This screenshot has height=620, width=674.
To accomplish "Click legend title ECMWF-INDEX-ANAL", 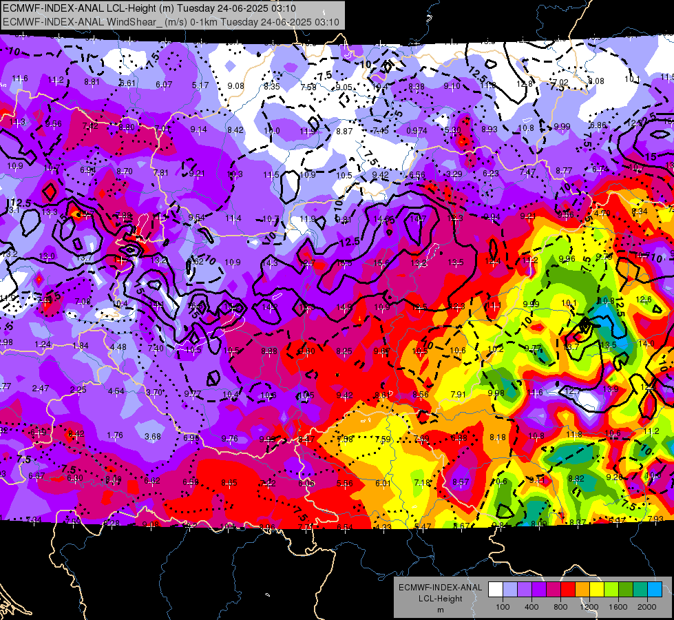I will 440,588.
